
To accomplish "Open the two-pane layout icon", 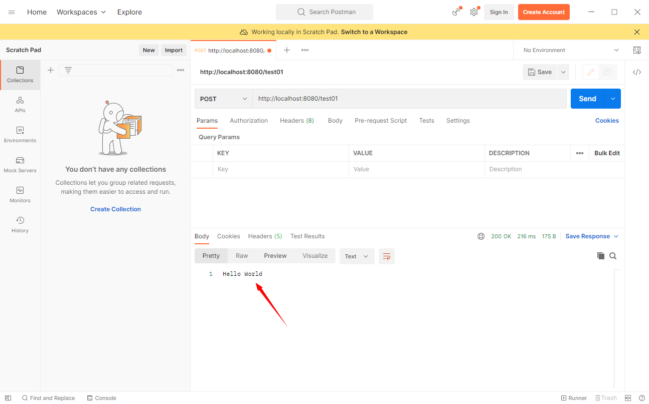I will click(x=628, y=398).
